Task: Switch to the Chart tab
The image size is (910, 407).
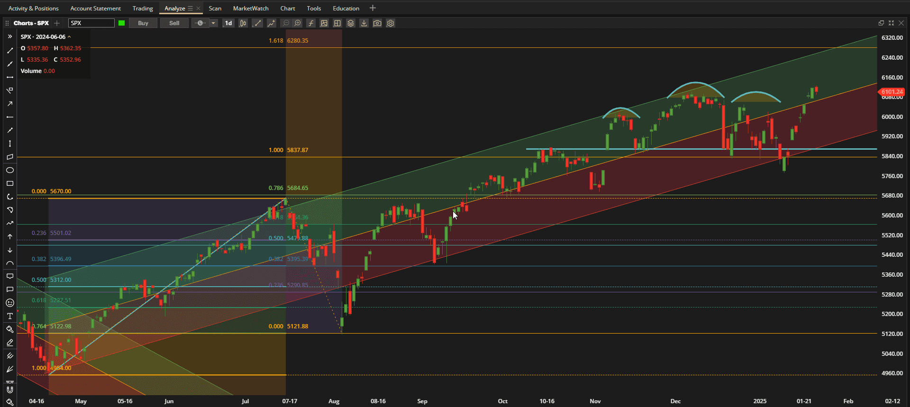Action: pos(288,8)
